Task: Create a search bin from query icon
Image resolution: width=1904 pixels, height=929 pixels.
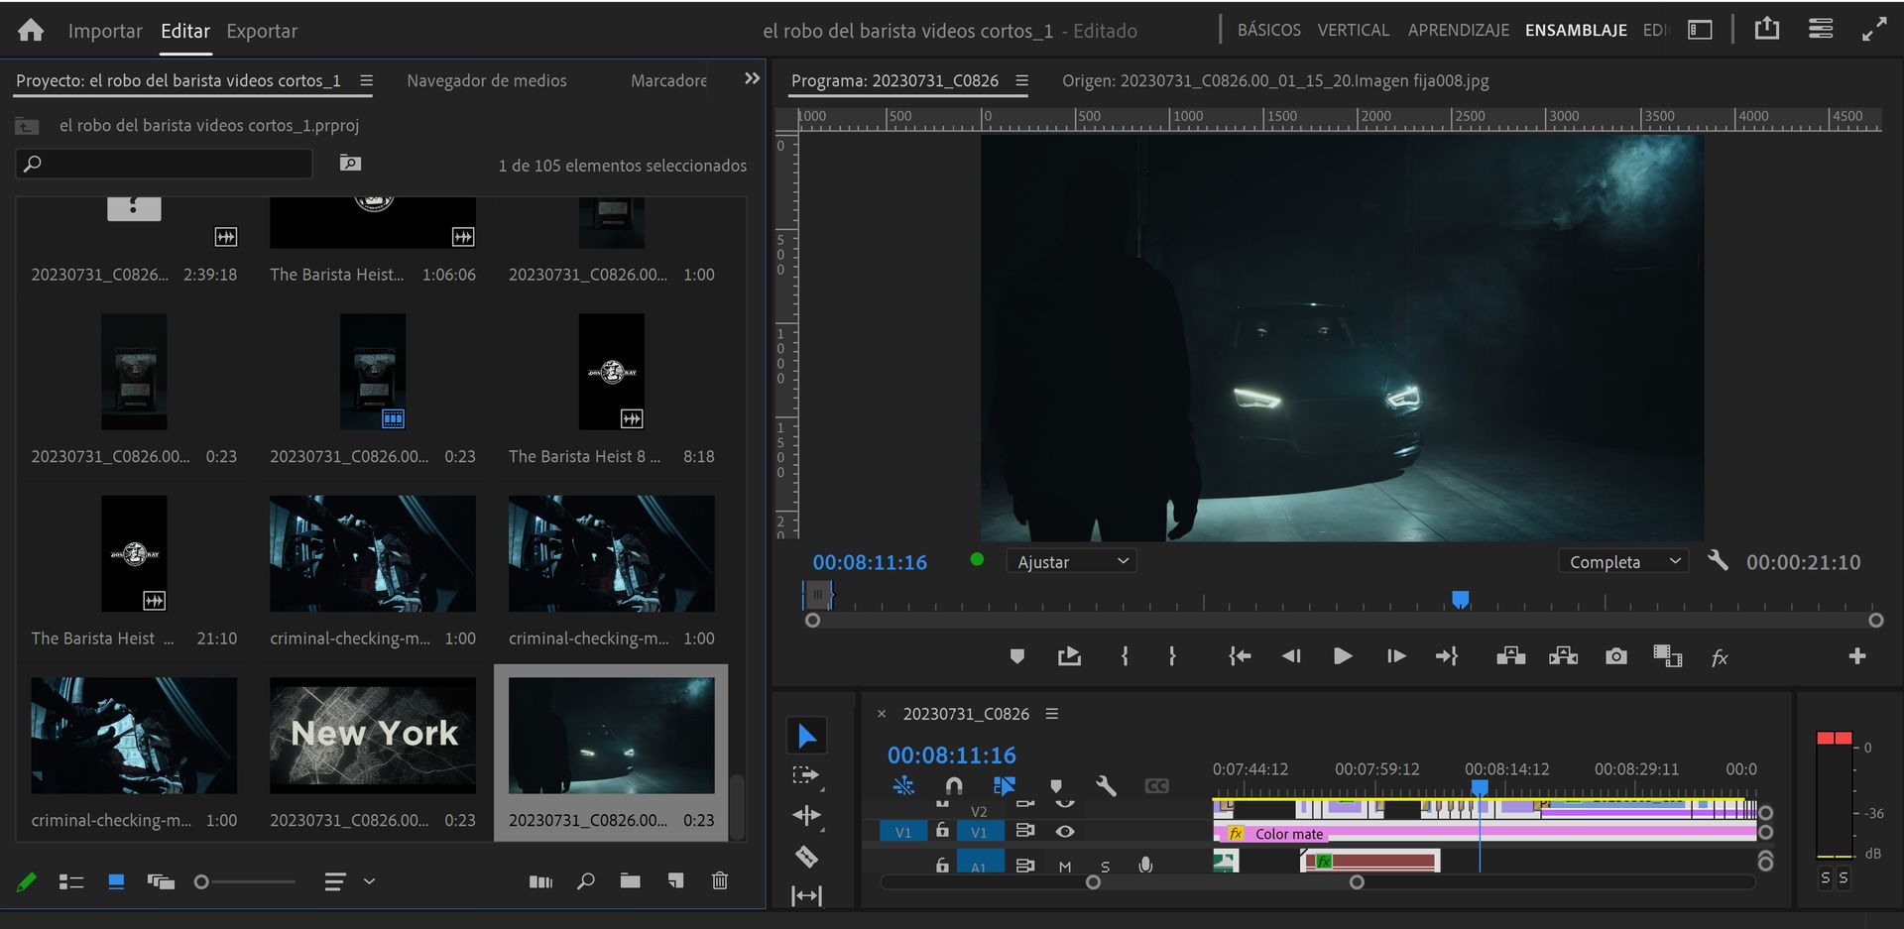Action: pyautogui.click(x=350, y=163)
